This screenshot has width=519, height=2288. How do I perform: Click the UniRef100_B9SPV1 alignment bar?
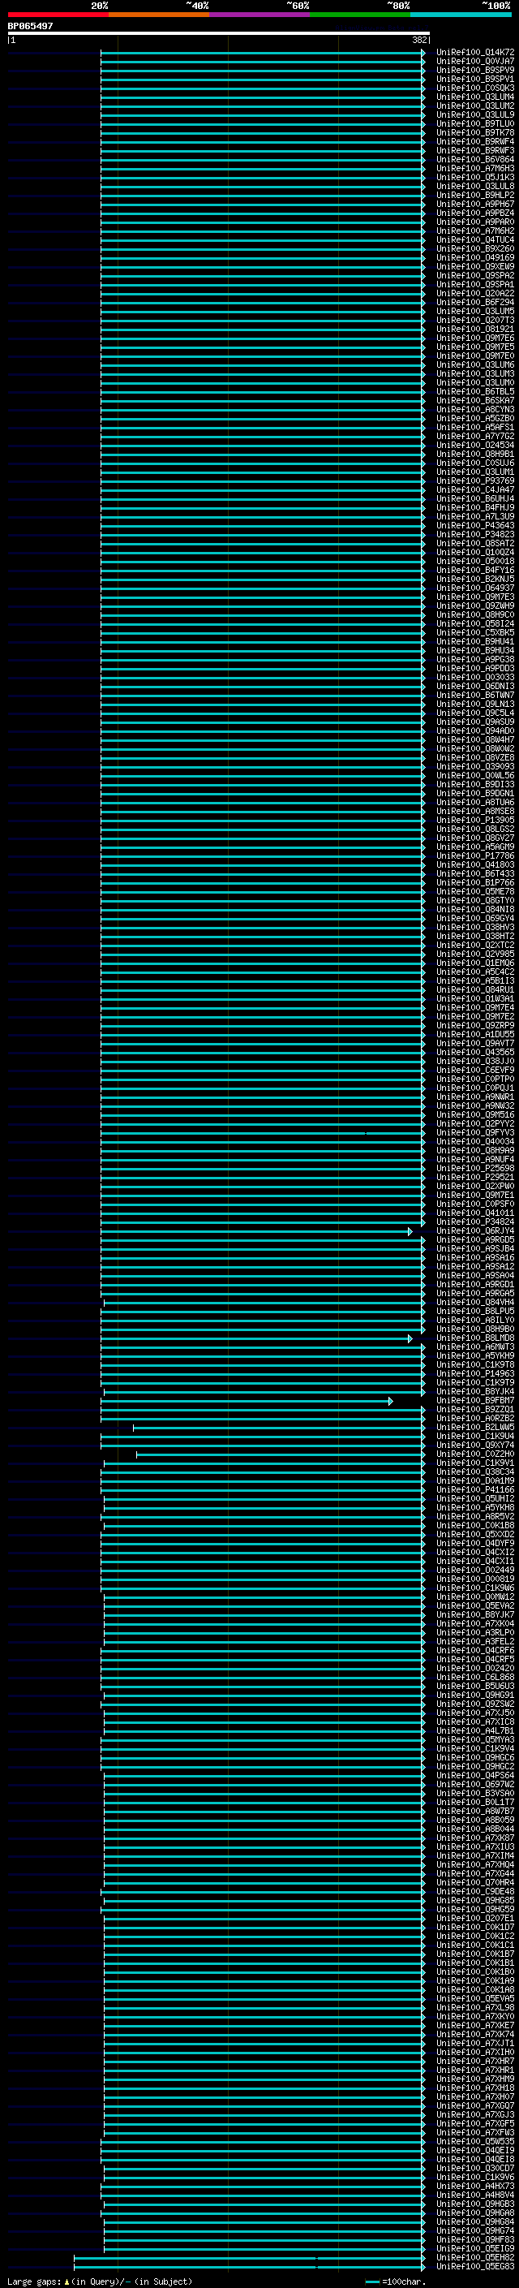(263, 79)
